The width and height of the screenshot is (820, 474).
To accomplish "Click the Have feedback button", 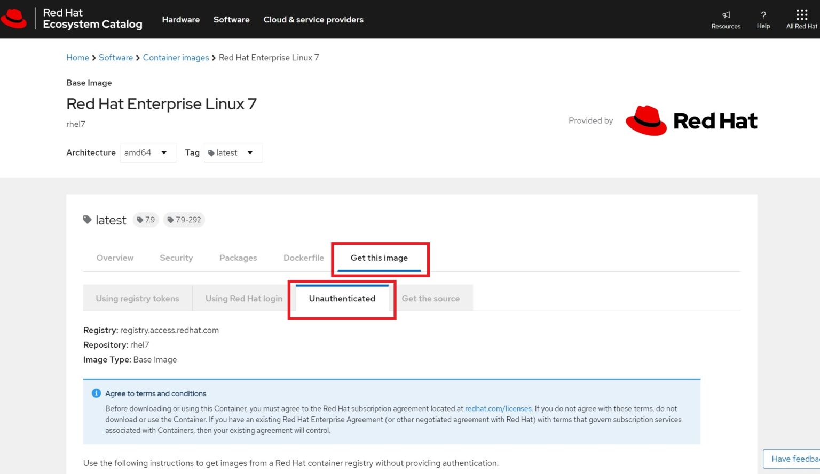I will pyautogui.click(x=794, y=459).
